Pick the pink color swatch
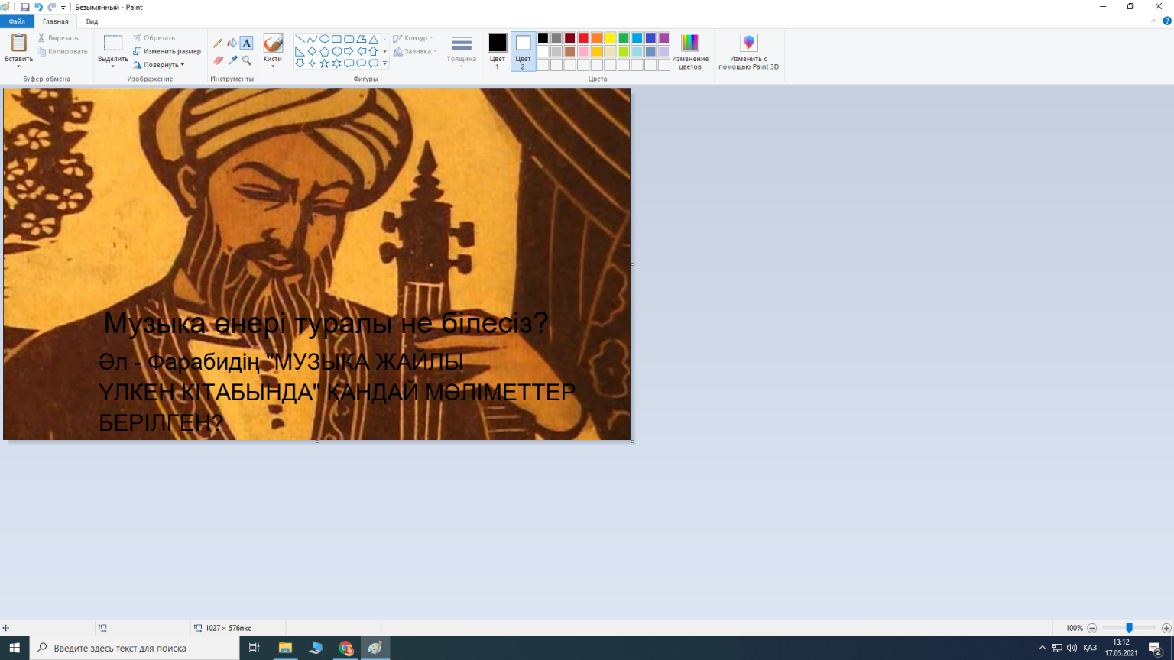1174x660 pixels. click(x=583, y=52)
